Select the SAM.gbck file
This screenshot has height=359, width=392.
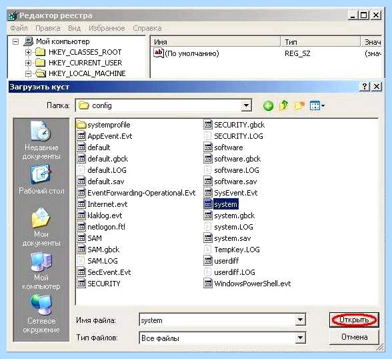point(98,250)
